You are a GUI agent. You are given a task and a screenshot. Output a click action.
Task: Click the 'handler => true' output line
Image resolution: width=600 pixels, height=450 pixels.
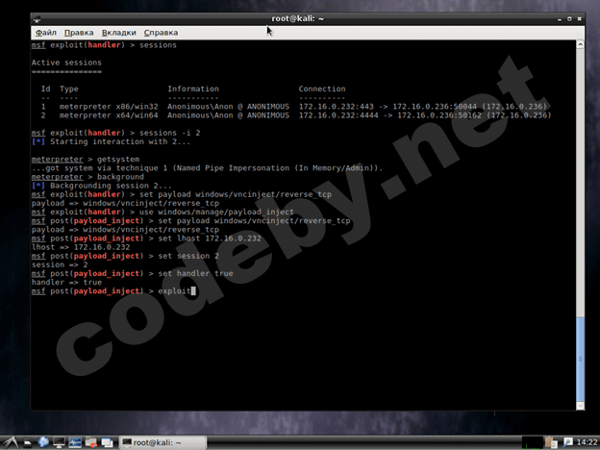pos(66,283)
